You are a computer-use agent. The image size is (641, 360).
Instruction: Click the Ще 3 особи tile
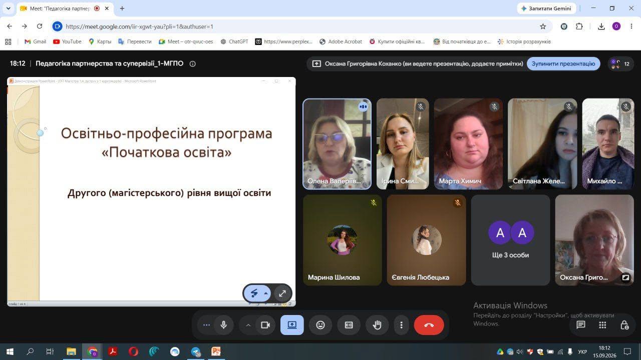pos(510,240)
